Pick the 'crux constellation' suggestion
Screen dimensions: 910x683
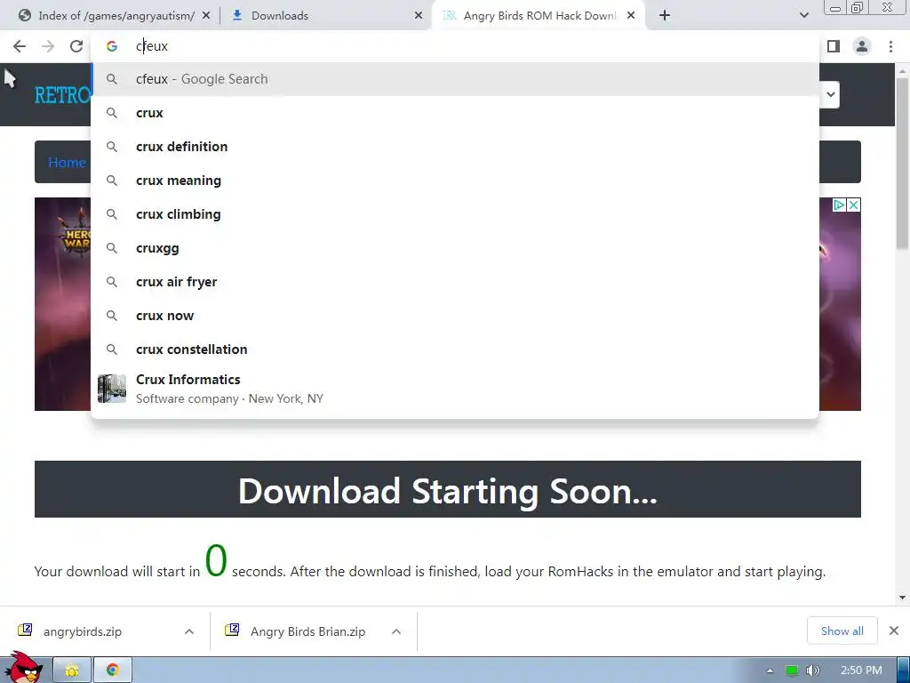tap(455, 349)
